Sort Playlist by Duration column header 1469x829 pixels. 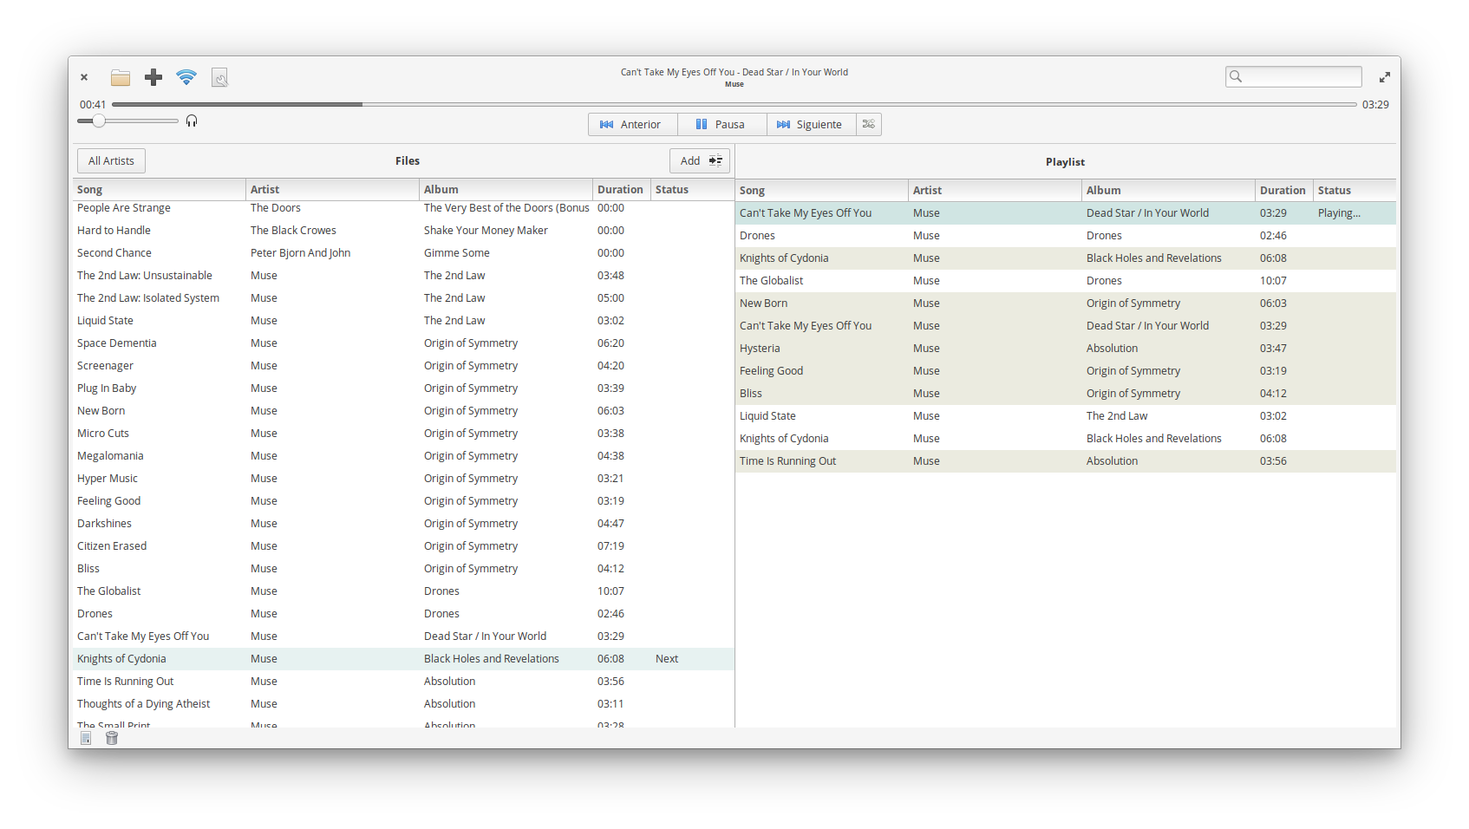1283,190
